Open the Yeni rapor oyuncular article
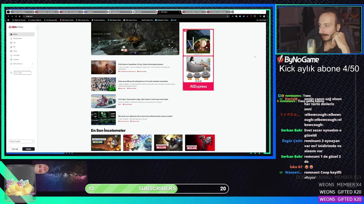The height and width of the screenshot is (204, 364). point(143,99)
